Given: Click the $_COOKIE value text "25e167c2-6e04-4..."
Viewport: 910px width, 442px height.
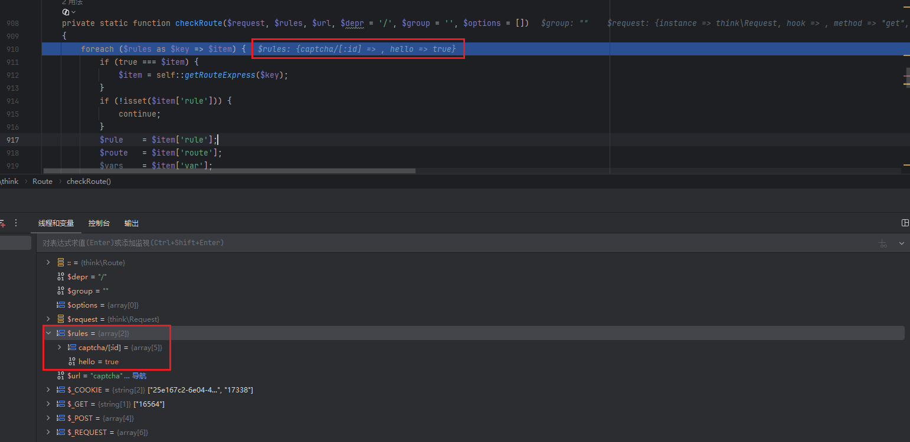Looking at the screenshot, I should pos(185,390).
